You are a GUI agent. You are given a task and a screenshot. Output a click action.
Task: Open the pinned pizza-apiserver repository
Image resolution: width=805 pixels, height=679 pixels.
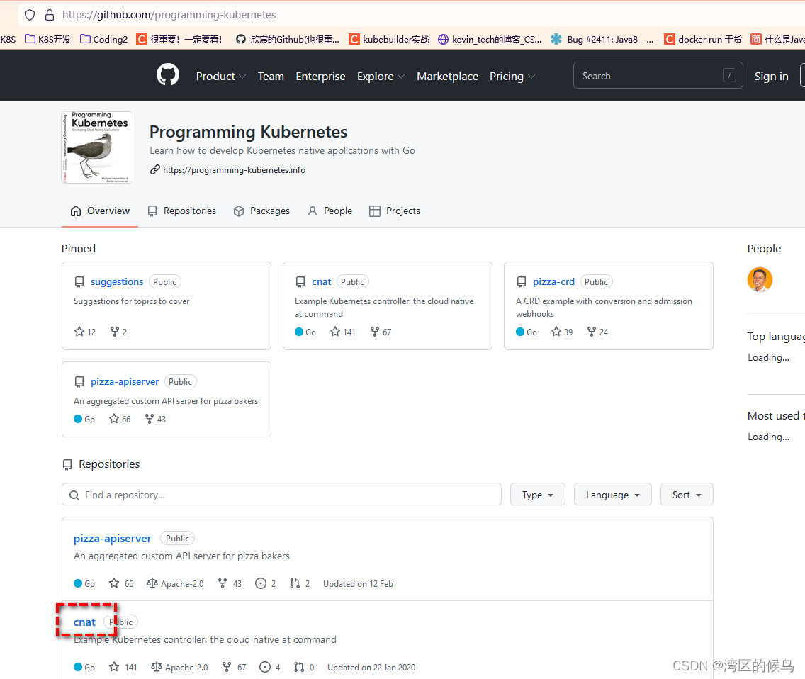click(x=125, y=381)
